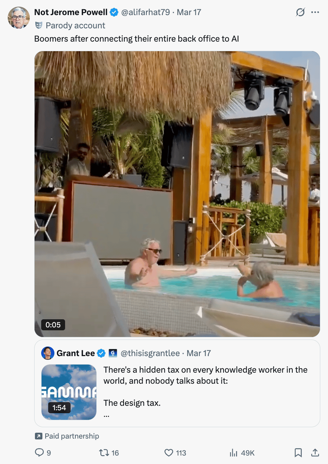The image size is (328, 464).
Task: Click the 0:05 video duration badge
Action: click(53, 325)
